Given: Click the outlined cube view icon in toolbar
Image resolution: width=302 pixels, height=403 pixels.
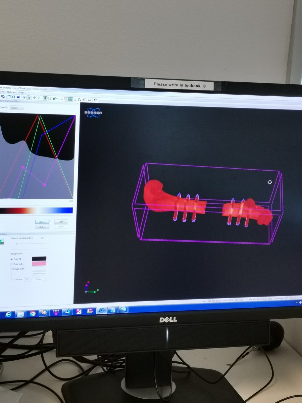Looking at the screenshot, I should (x=14, y=97).
